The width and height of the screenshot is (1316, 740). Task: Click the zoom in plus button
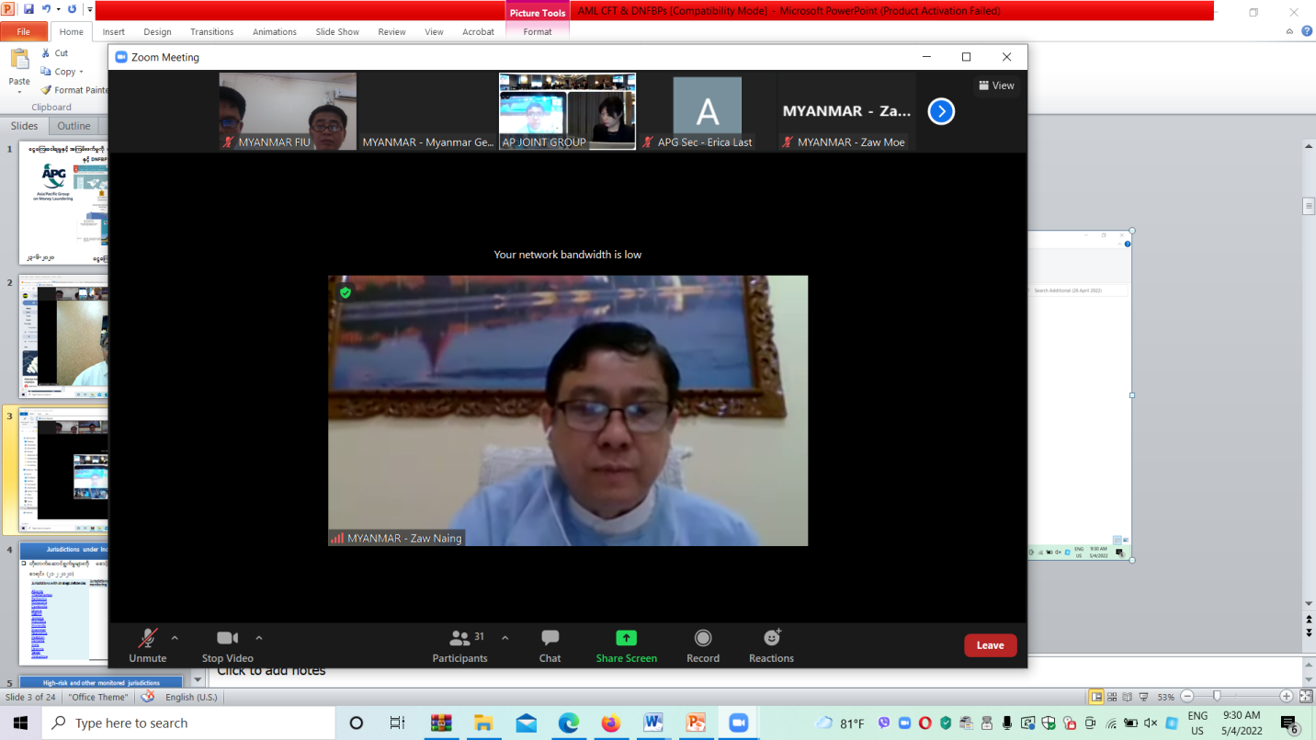tap(1286, 697)
